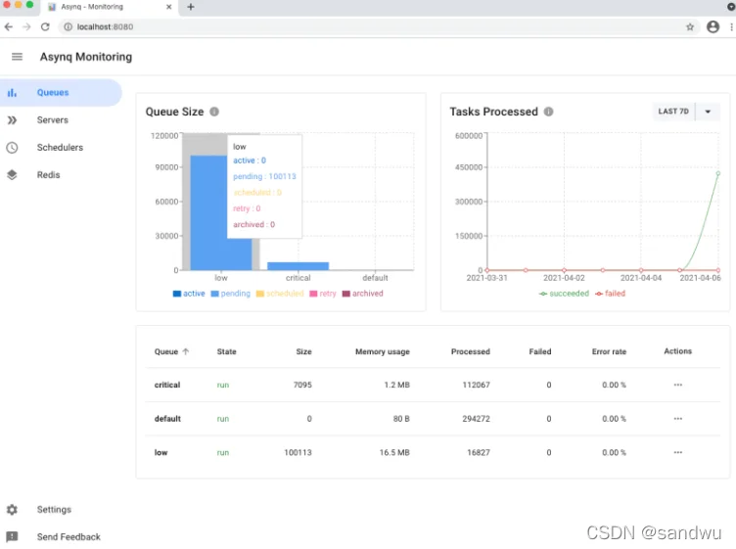Click the State column header

227,351
